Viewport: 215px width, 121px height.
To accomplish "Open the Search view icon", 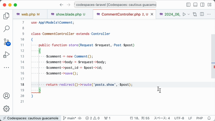I will tap(6, 29).
